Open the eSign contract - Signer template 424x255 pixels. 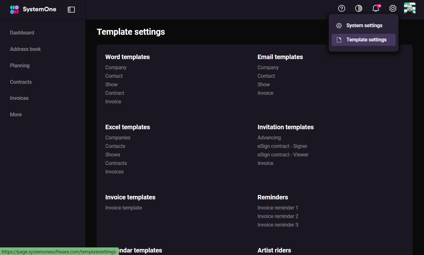coord(282,146)
